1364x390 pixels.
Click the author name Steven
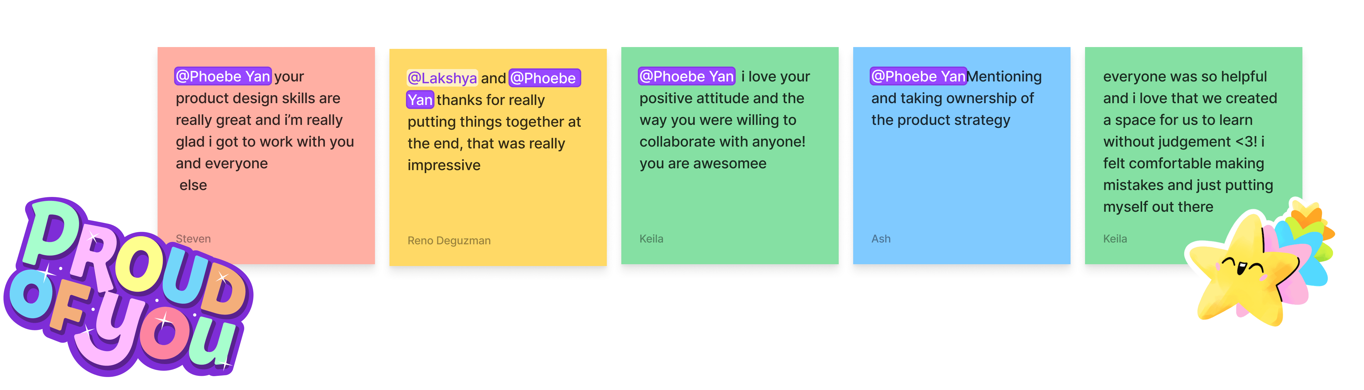point(193,239)
